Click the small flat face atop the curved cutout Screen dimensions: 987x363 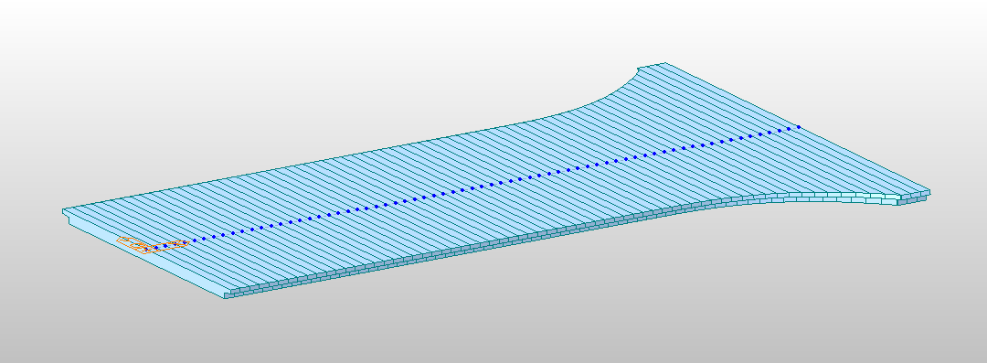(653, 66)
